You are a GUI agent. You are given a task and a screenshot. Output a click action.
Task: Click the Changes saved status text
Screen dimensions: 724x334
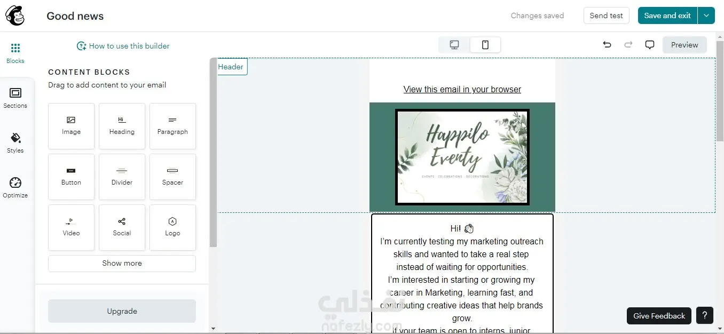tap(537, 15)
